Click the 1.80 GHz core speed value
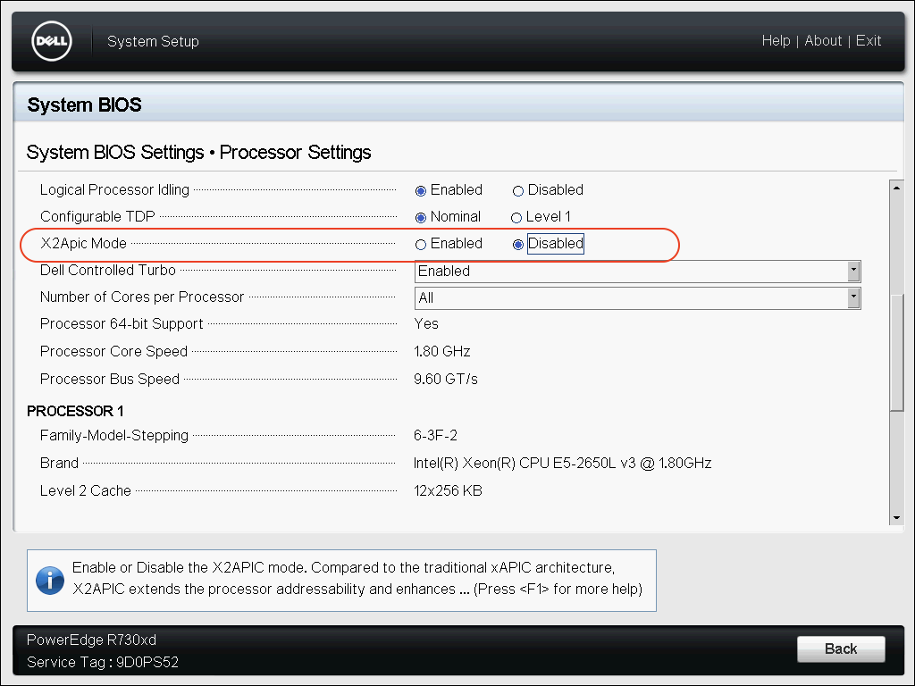915x686 pixels. 441,351
